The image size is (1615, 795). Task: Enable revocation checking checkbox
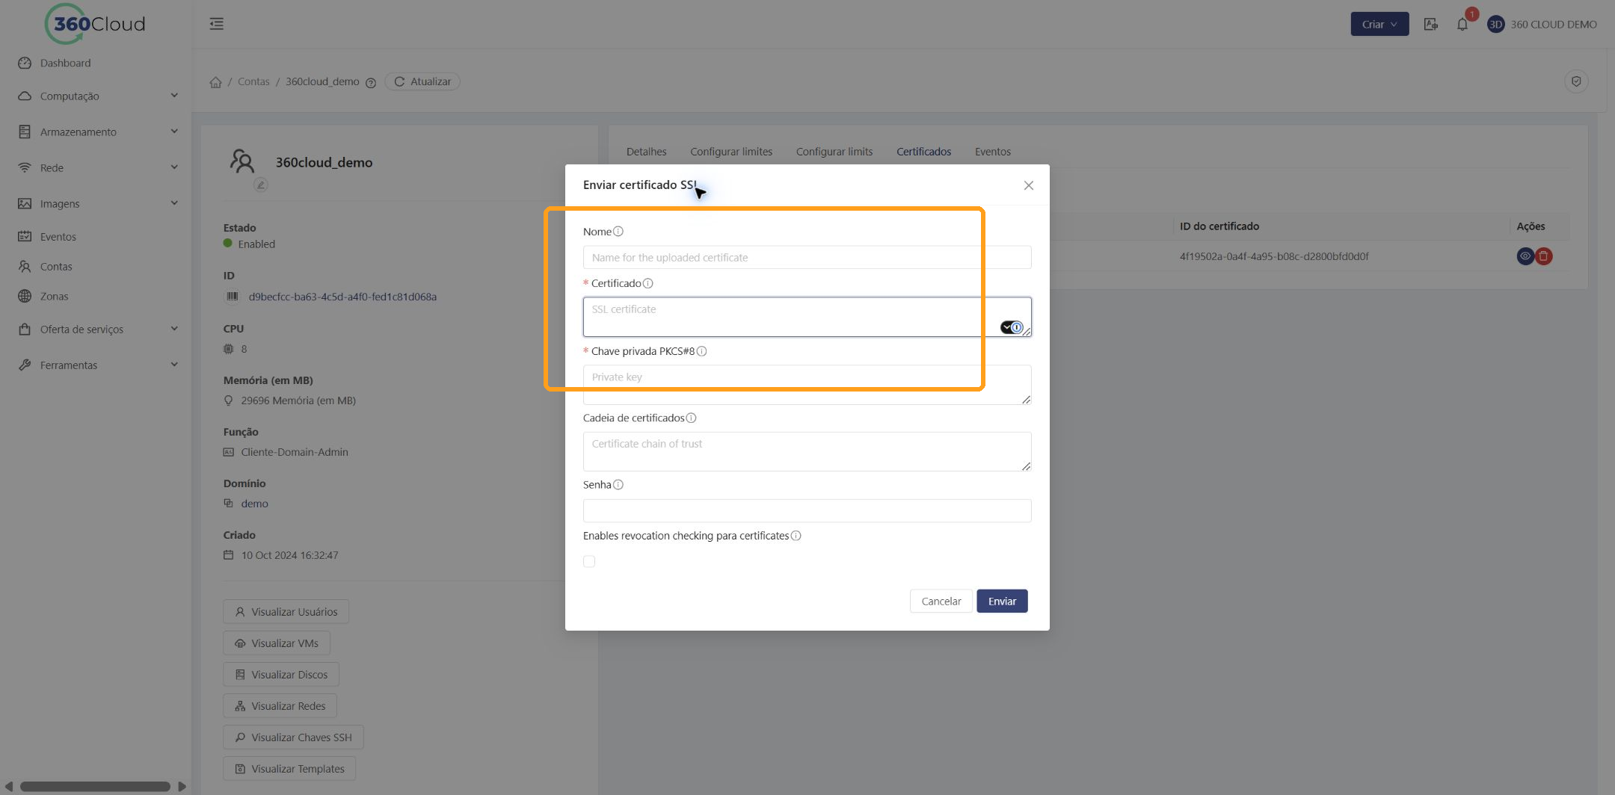point(589,561)
